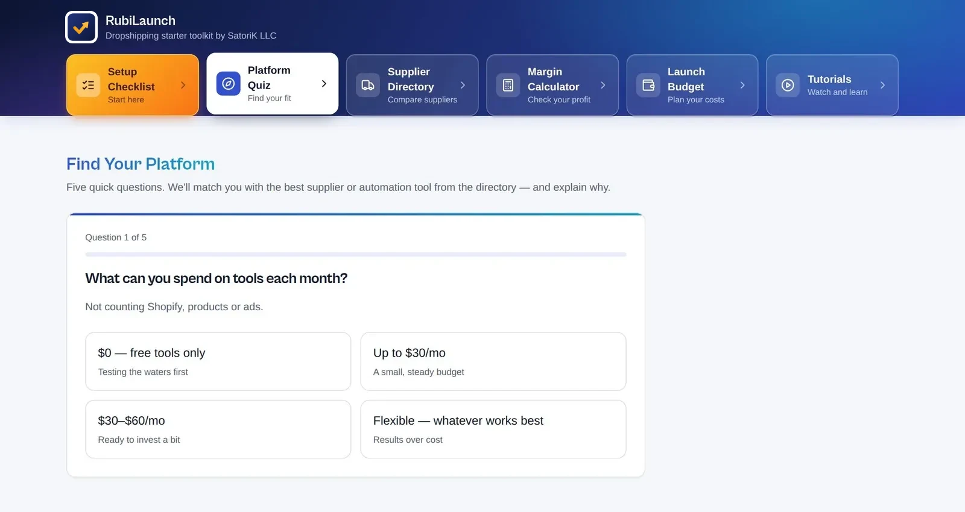The image size is (965, 512).
Task: Click the Platform Quiz compass icon
Action: pos(228,84)
